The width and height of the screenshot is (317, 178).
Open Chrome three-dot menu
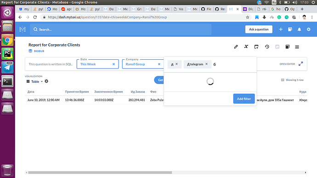[x=312, y=17]
